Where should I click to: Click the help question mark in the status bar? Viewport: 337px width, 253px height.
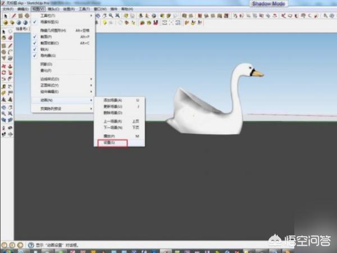click(x=31, y=245)
